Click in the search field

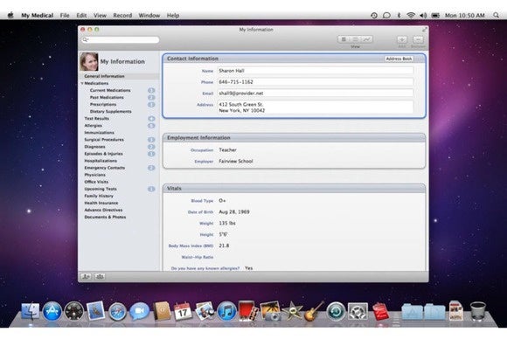(121, 39)
